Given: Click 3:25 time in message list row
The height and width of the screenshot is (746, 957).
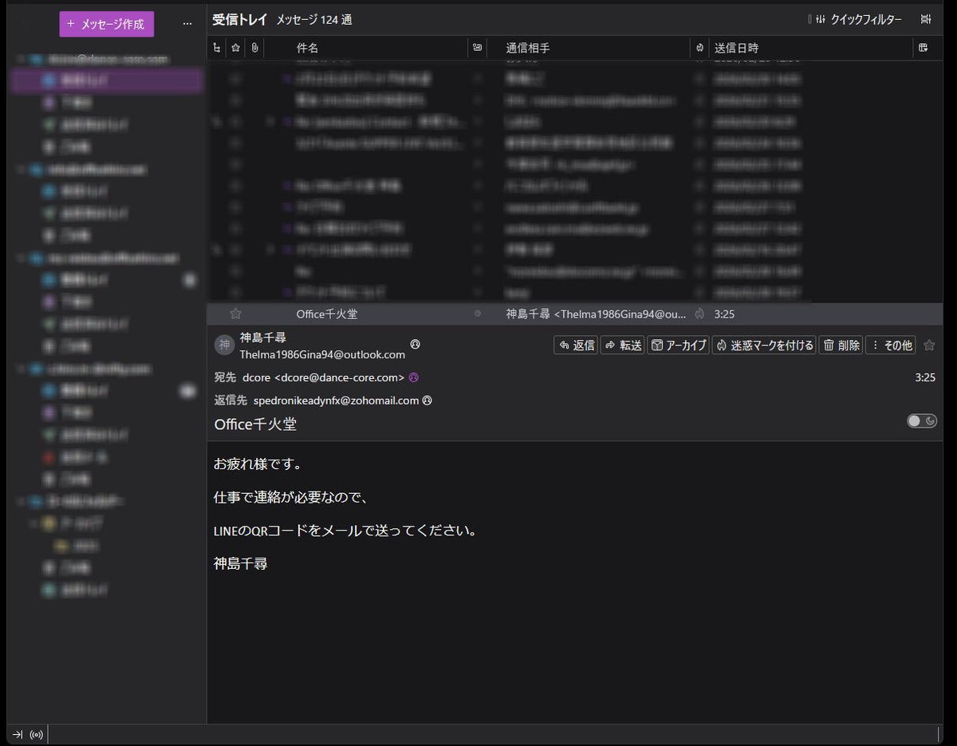Looking at the screenshot, I should coord(724,314).
